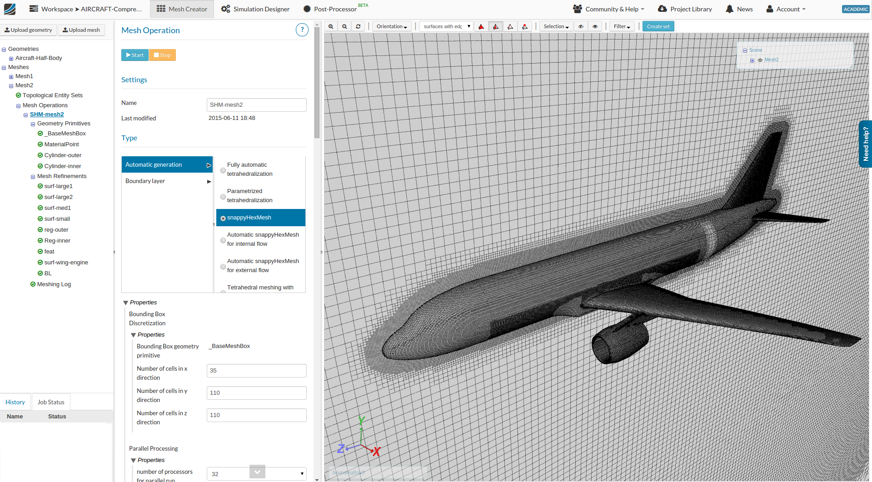Image resolution: width=872 pixels, height=482 pixels.
Task: Expand Mesh2 in the Scene overlay
Action: pyautogui.click(x=752, y=60)
